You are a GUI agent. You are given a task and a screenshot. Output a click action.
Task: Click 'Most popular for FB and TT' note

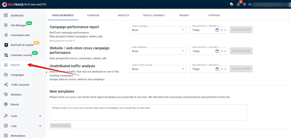coord(62,41)
